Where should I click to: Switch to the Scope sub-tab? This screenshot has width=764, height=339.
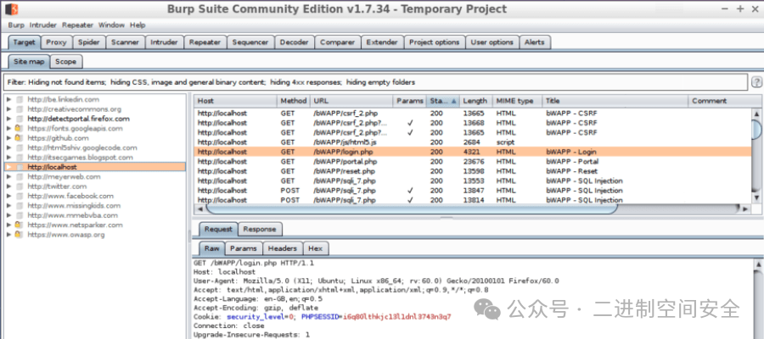tap(65, 62)
